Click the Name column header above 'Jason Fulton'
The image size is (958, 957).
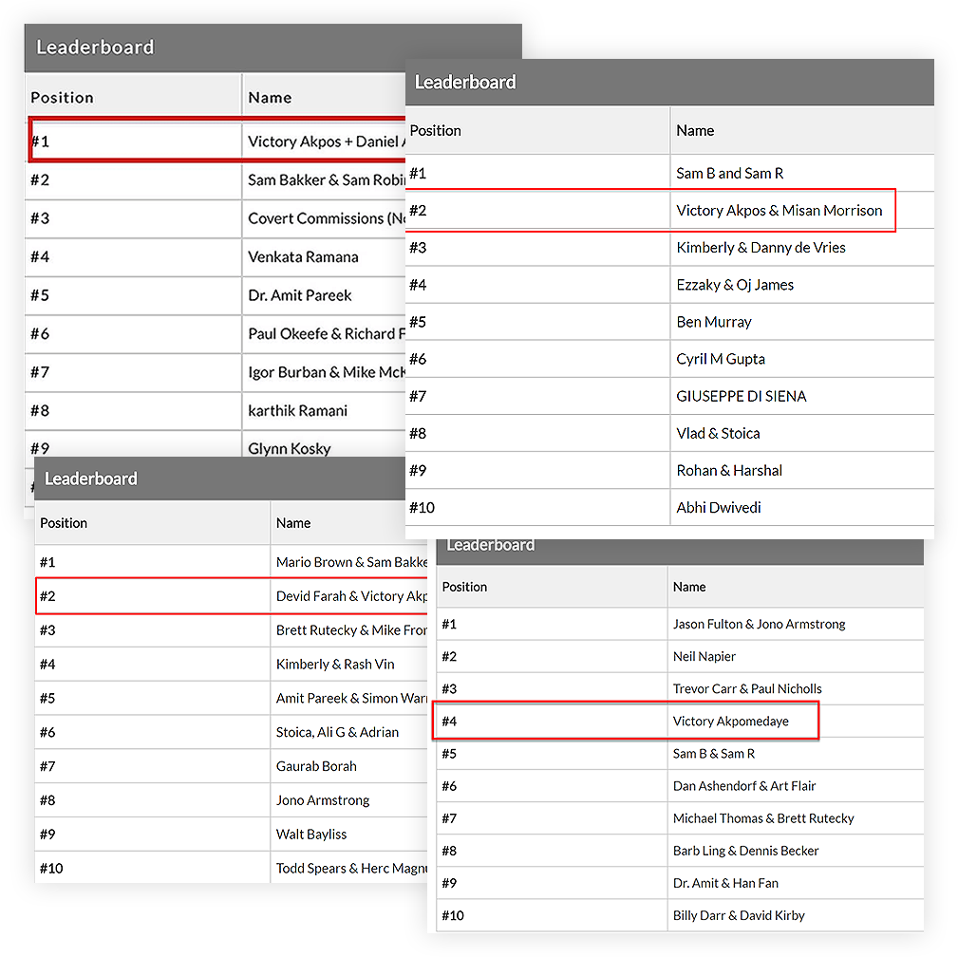(796, 587)
